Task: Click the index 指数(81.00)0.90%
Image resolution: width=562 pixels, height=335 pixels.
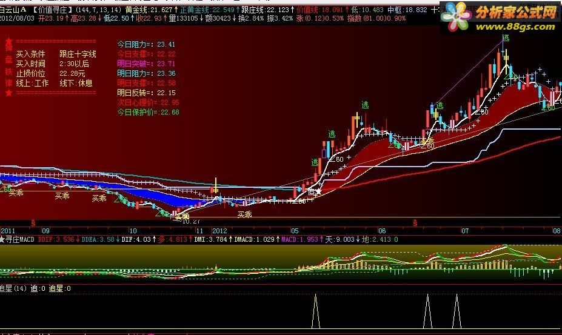Action: click(376, 18)
